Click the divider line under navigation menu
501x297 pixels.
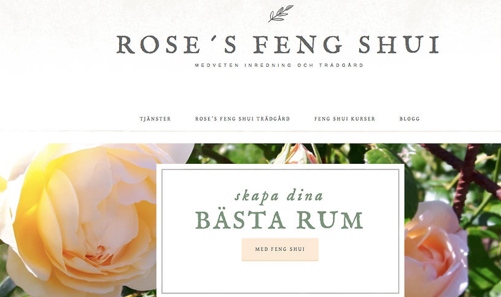(251, 131)
